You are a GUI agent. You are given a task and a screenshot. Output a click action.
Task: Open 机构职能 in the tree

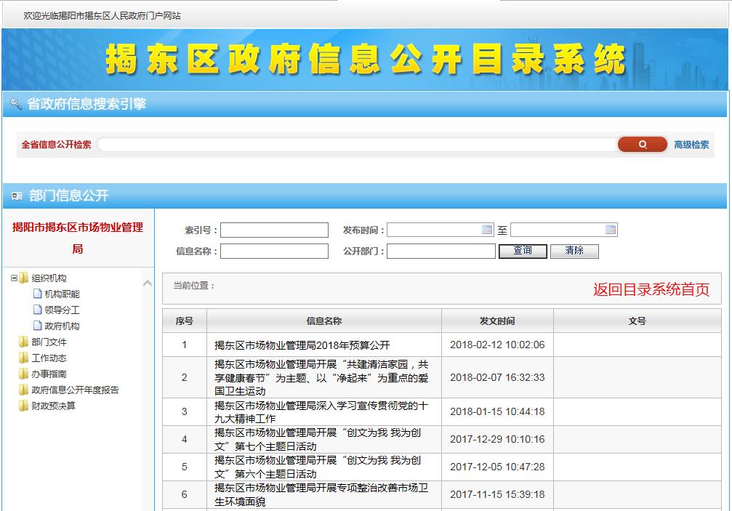point(62,294)
